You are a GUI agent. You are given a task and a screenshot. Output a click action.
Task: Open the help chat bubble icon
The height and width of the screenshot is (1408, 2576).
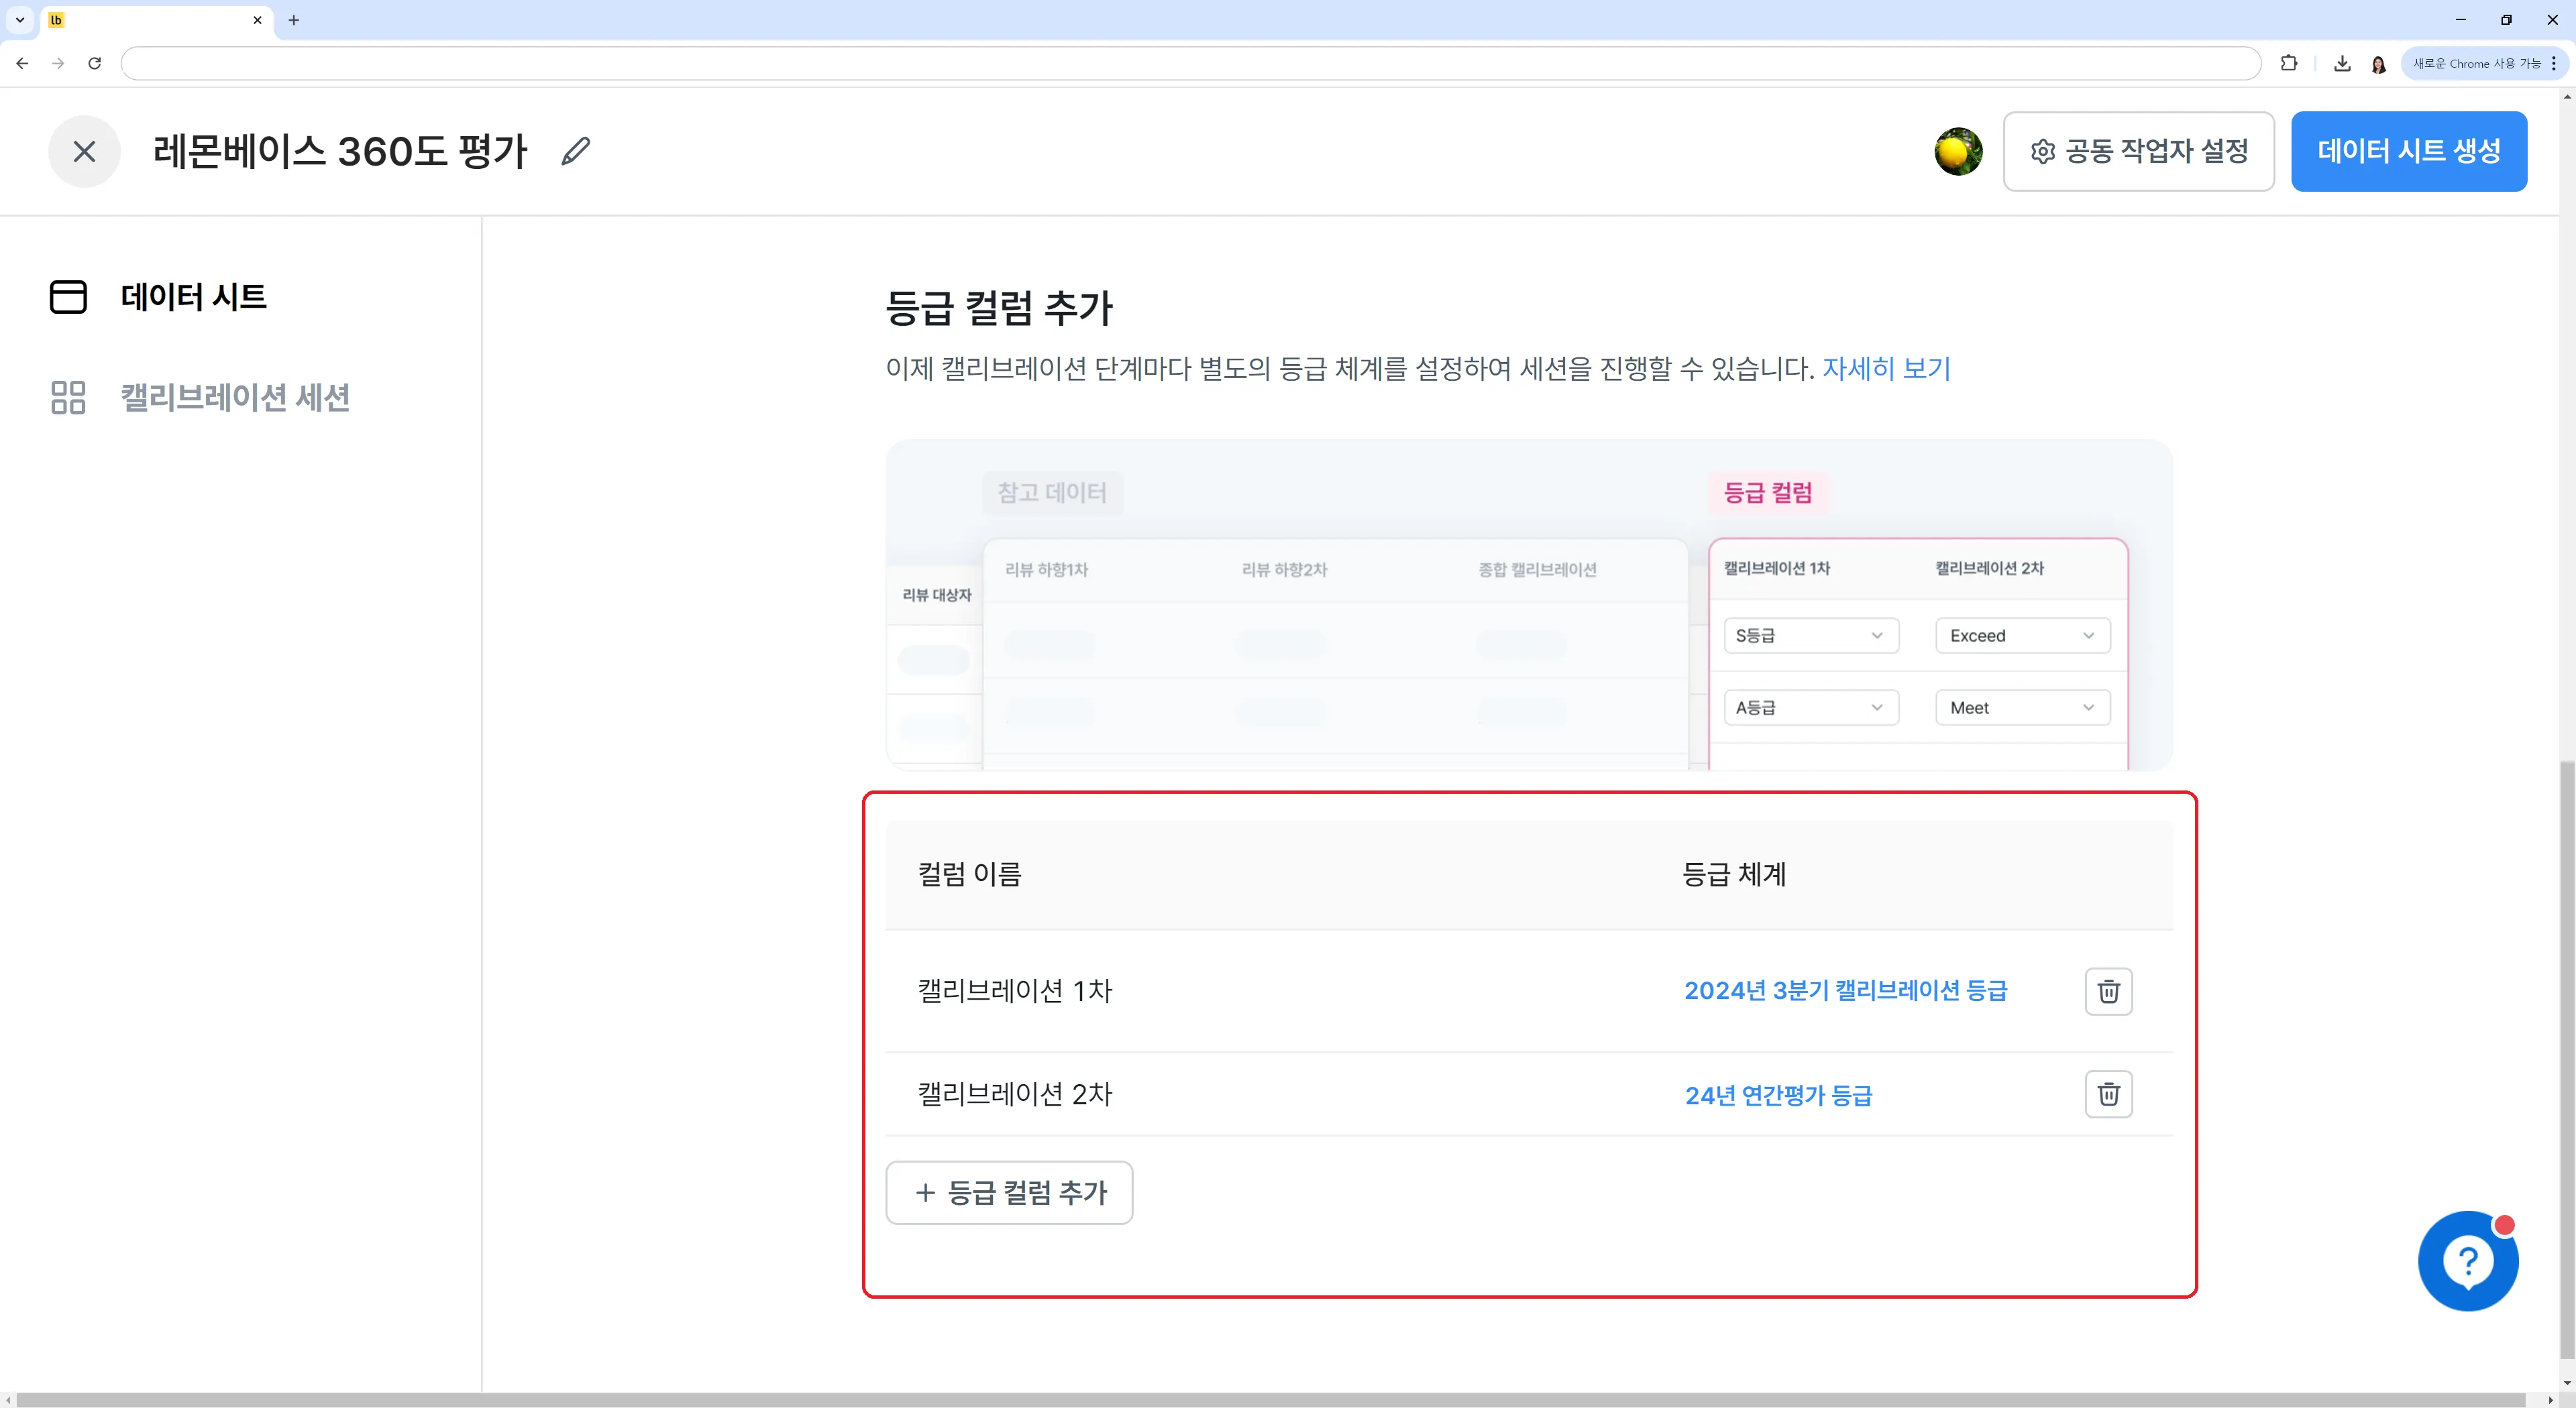click(x=2468, y=1261)
